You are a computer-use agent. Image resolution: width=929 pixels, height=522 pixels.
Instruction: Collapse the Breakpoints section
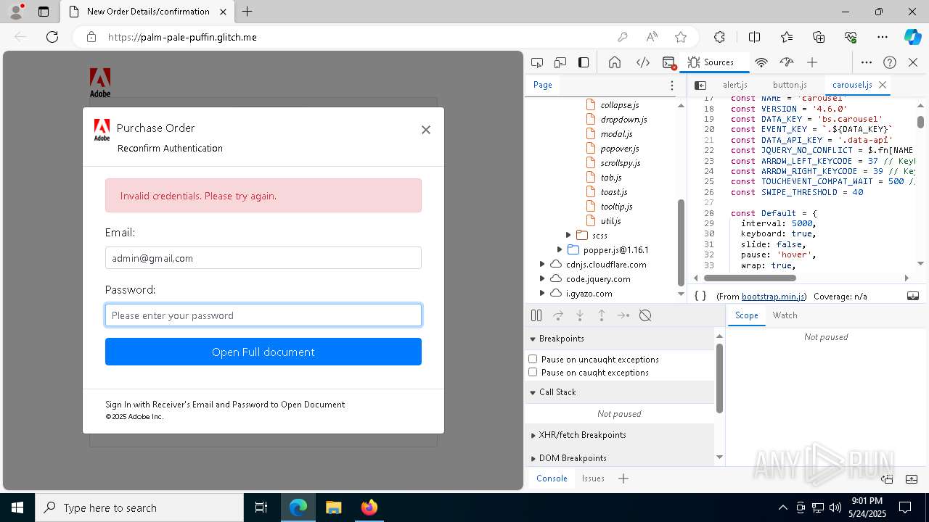coord(532,339)
